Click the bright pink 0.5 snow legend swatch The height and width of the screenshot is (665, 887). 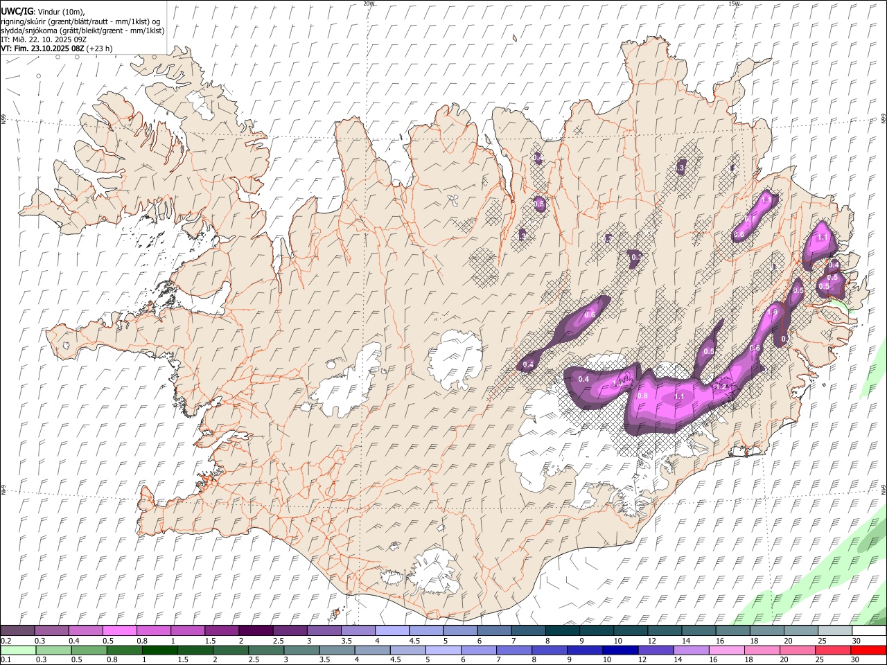click(x=119, y=631)
